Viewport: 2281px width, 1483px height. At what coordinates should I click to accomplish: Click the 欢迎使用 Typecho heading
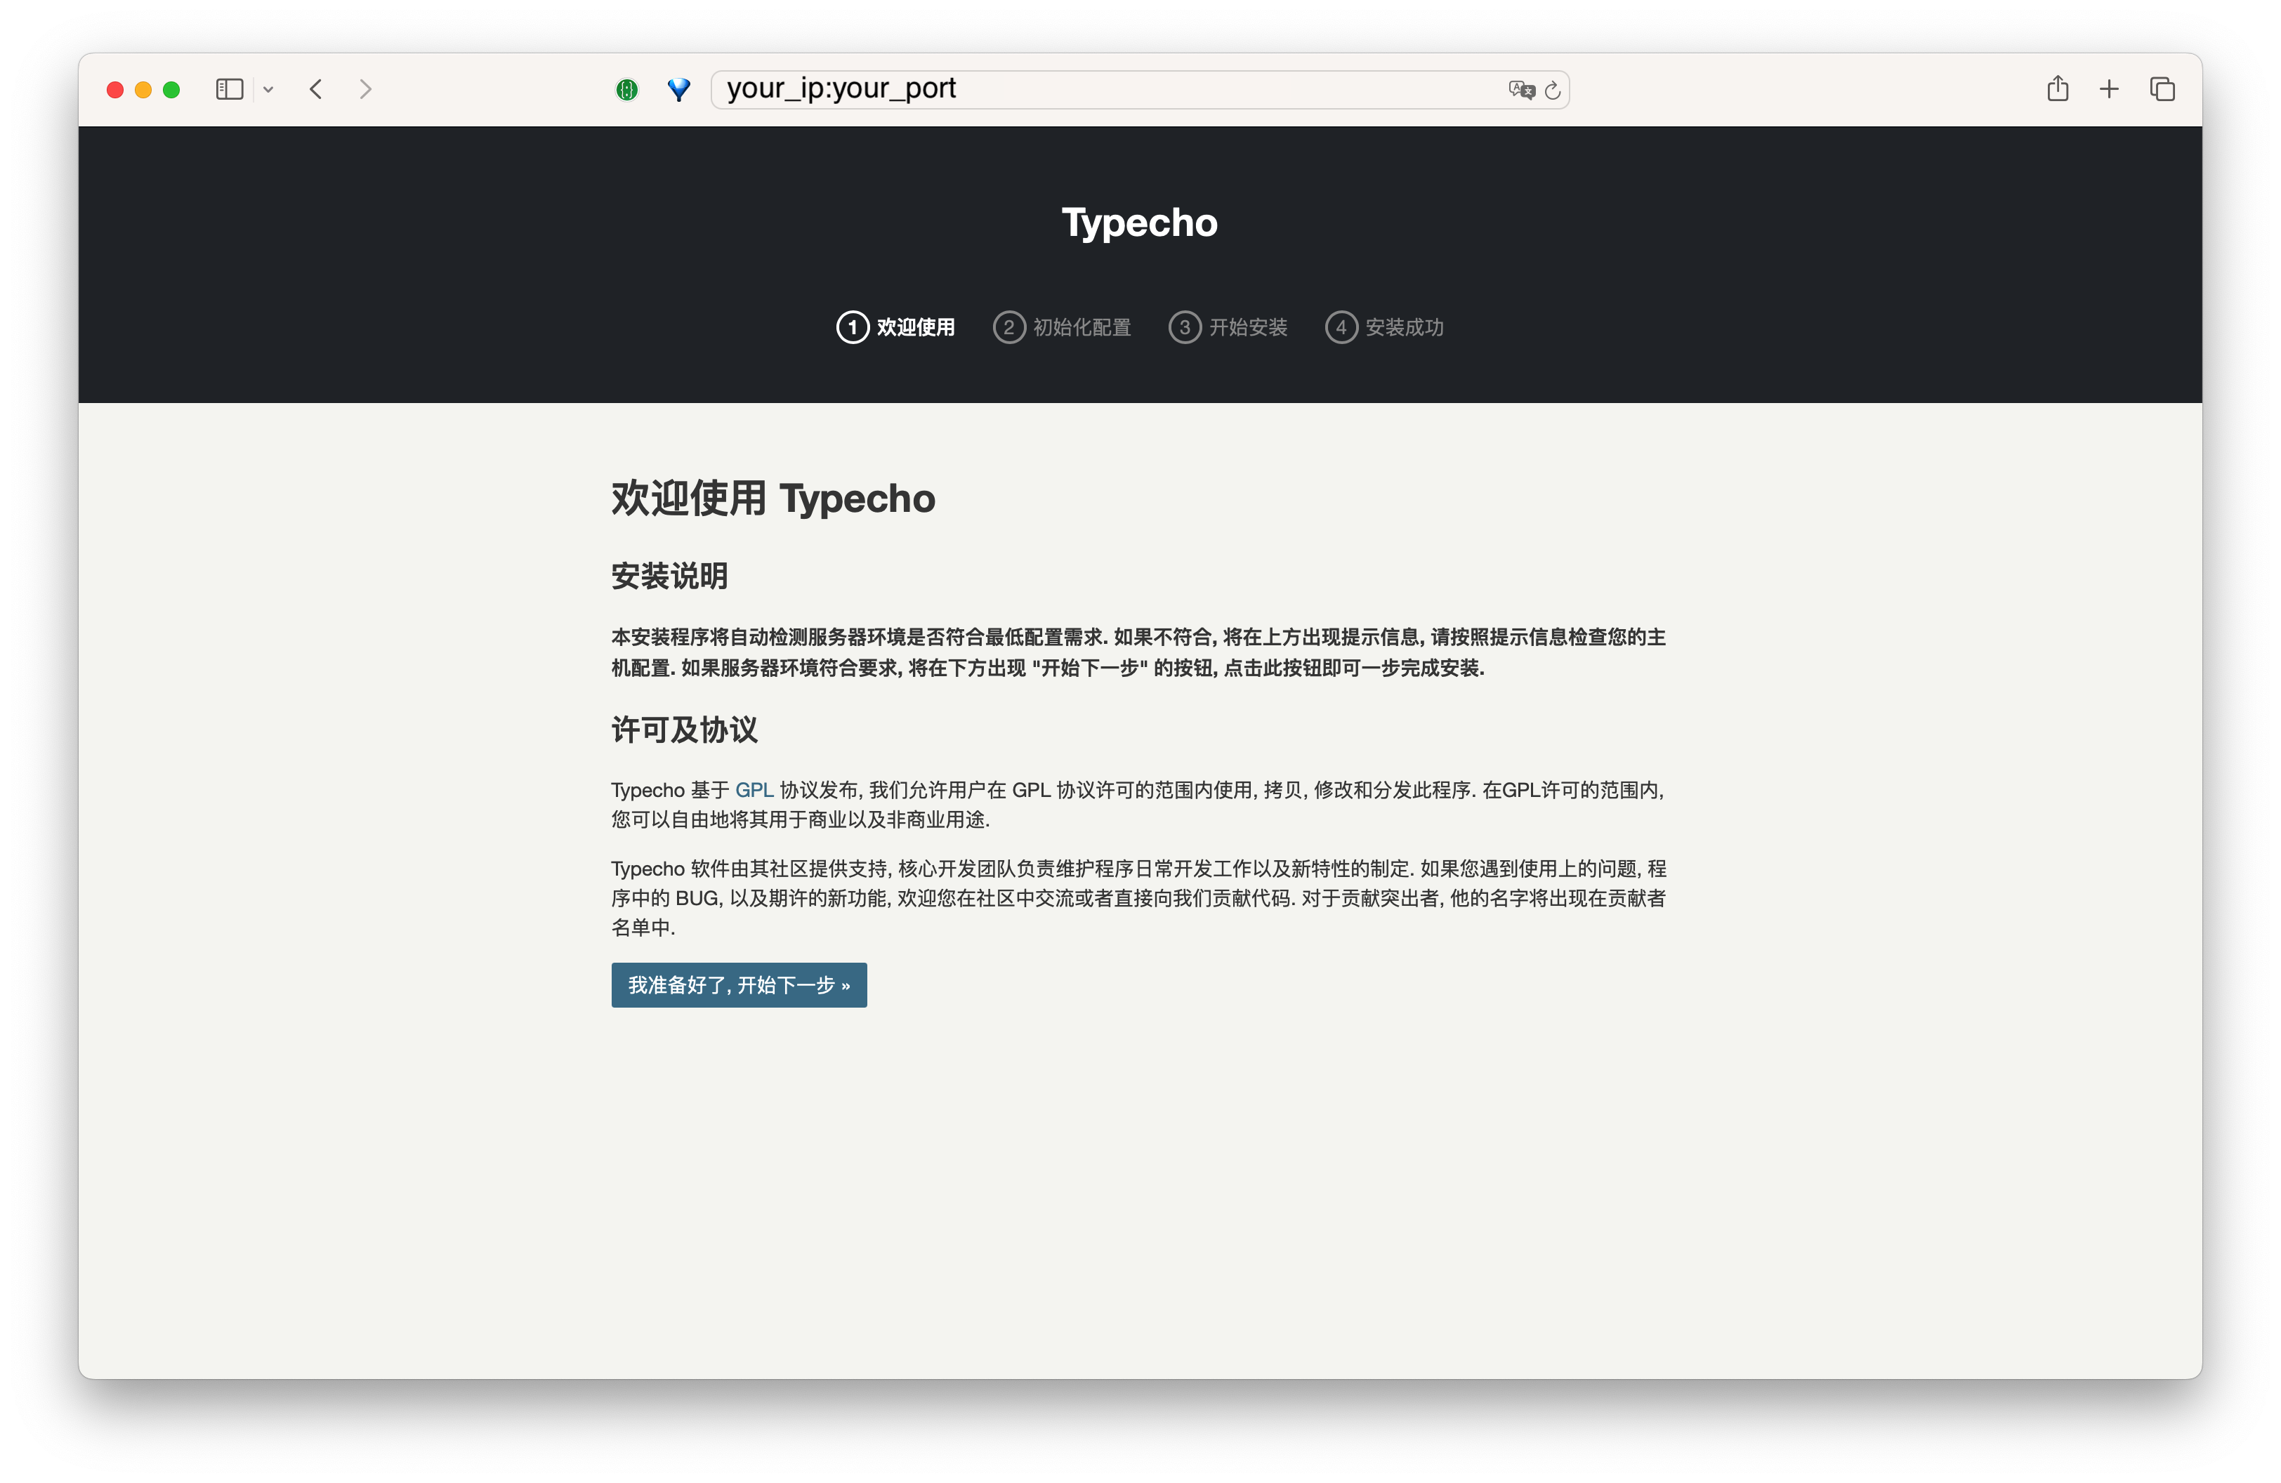click(x=773, y=498)
